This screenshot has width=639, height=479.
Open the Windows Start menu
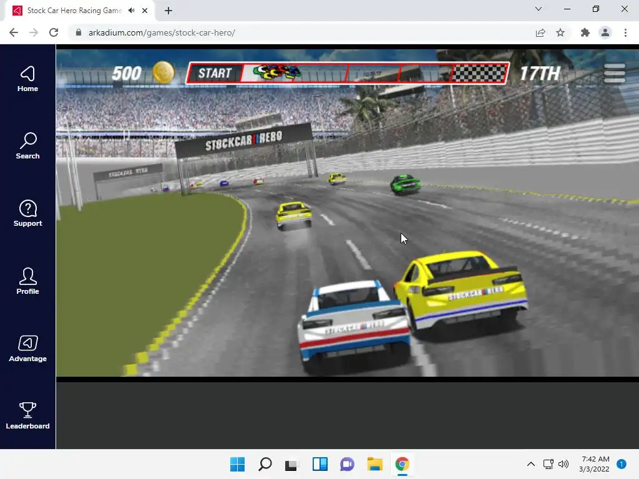point(237,464)
